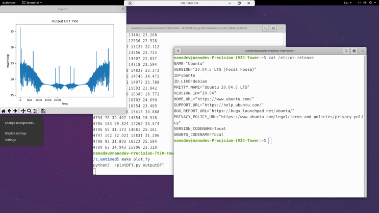Choose Display Settings from context menu
This screenshot has height=213, width=379.
pyautogui.click(x=16, y=134)
